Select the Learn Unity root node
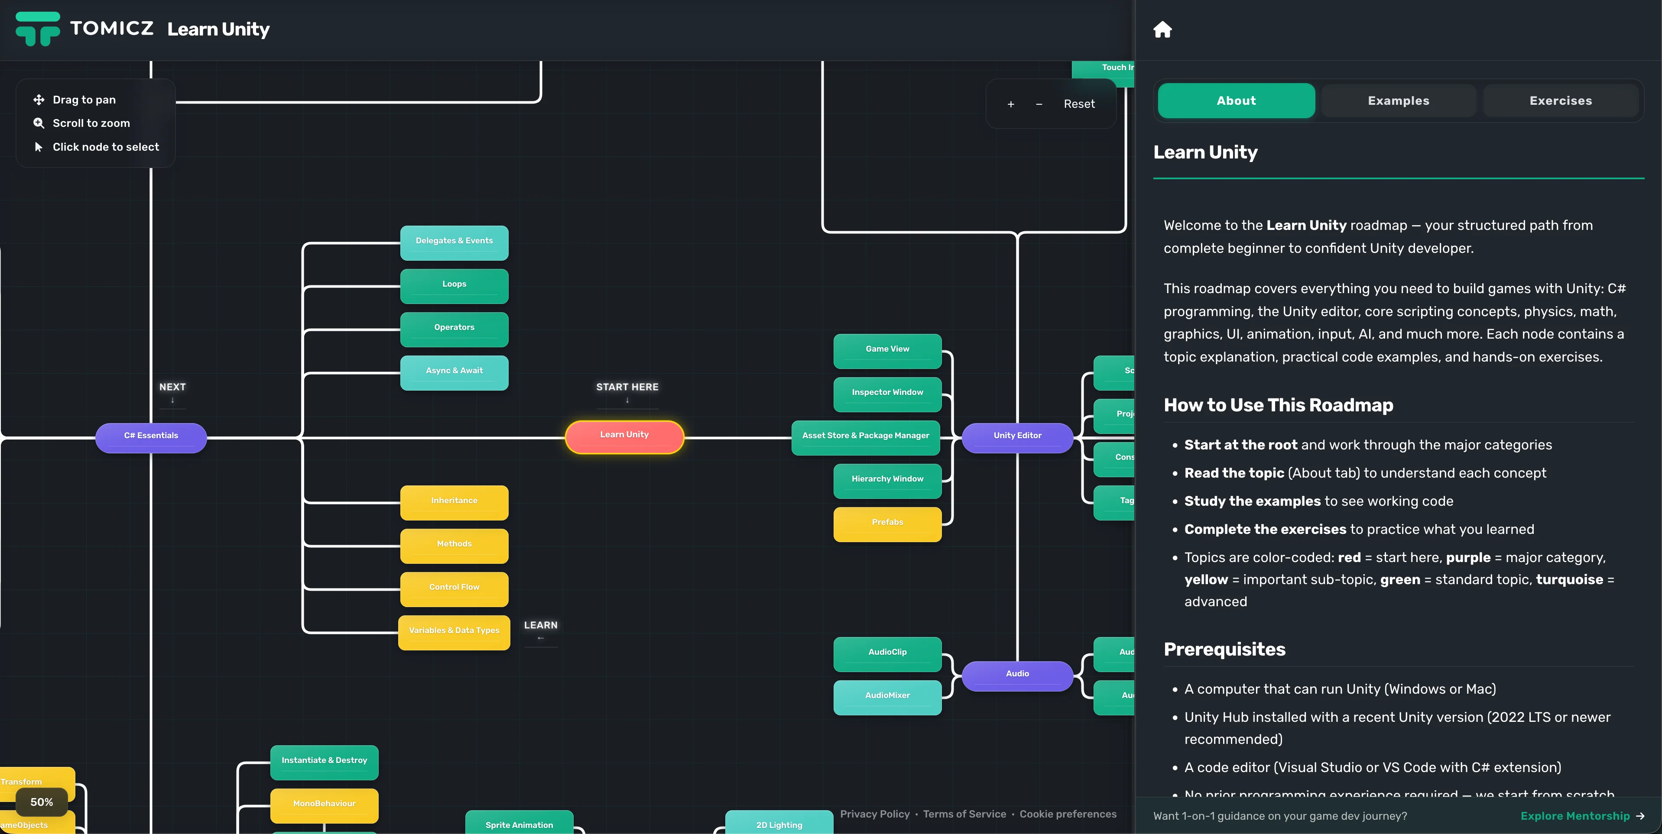Screen dimensions: 1662x834 coord(624,436)
